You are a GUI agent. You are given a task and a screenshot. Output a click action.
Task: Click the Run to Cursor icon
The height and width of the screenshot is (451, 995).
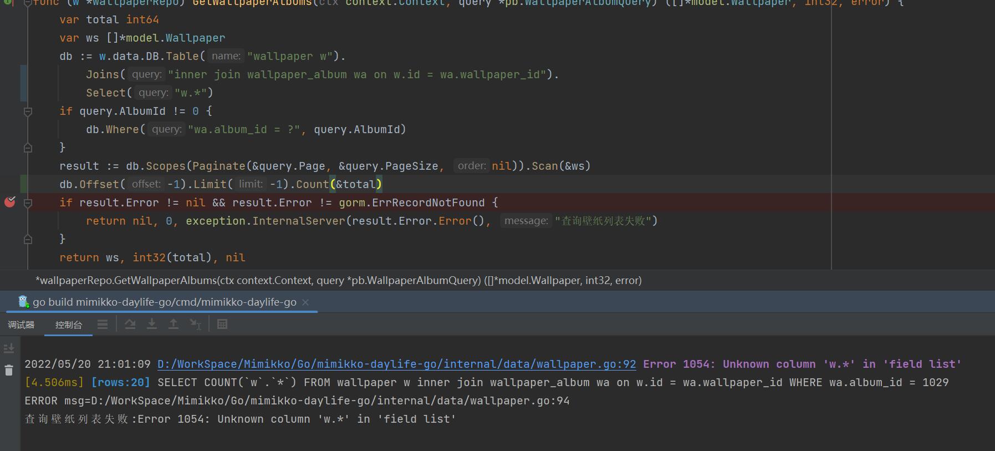(195, 325)
